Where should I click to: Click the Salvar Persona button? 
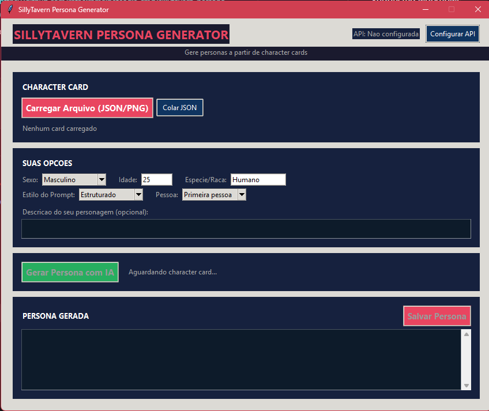click(437, 316)
